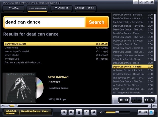
Task: Click the plus button under the playlist
Action: click(x=134, y=100)
